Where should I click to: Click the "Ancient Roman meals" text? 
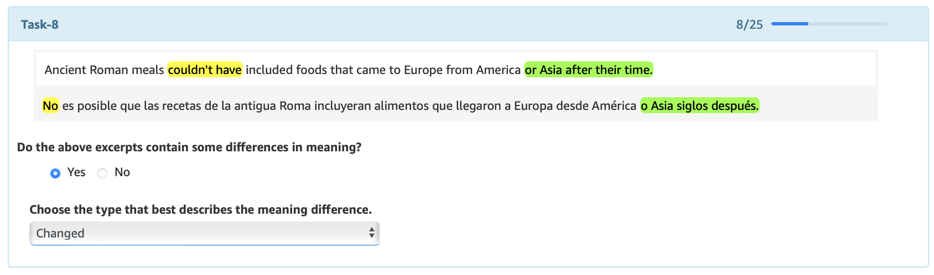point(104,70)
